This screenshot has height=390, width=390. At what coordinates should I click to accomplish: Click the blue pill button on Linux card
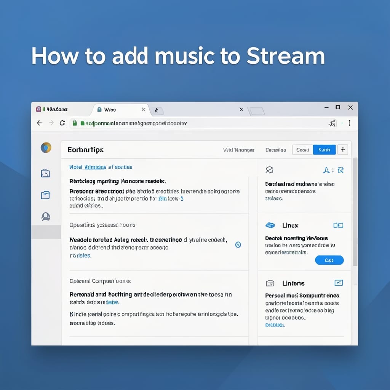tap(329, 260)
